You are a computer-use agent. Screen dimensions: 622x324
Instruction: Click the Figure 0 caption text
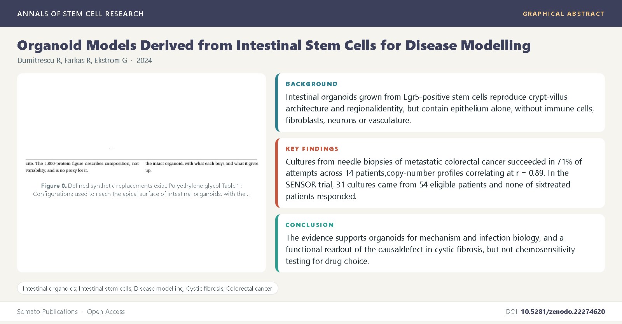click(142, 190)
